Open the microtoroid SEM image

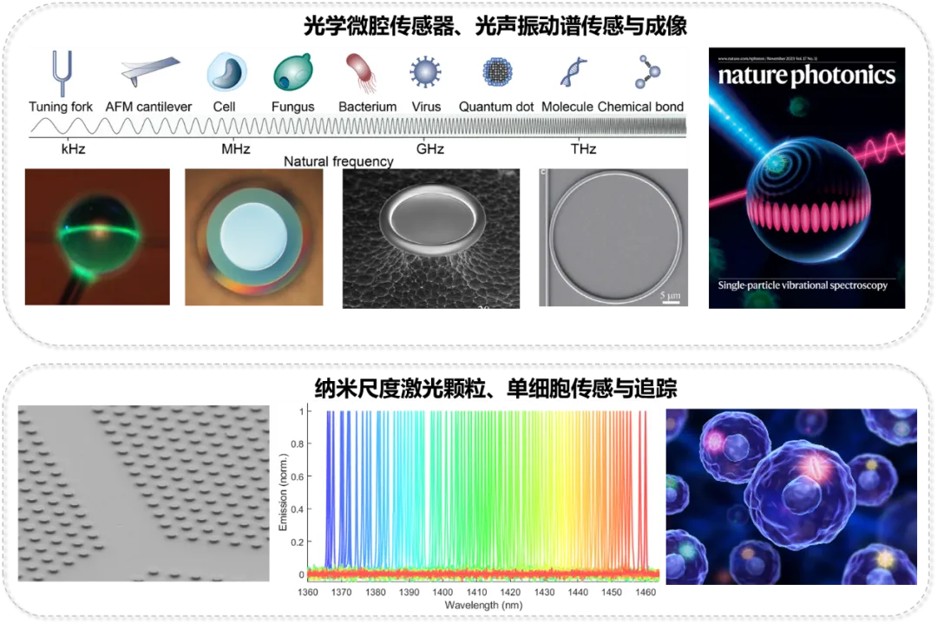pos(431,239)
